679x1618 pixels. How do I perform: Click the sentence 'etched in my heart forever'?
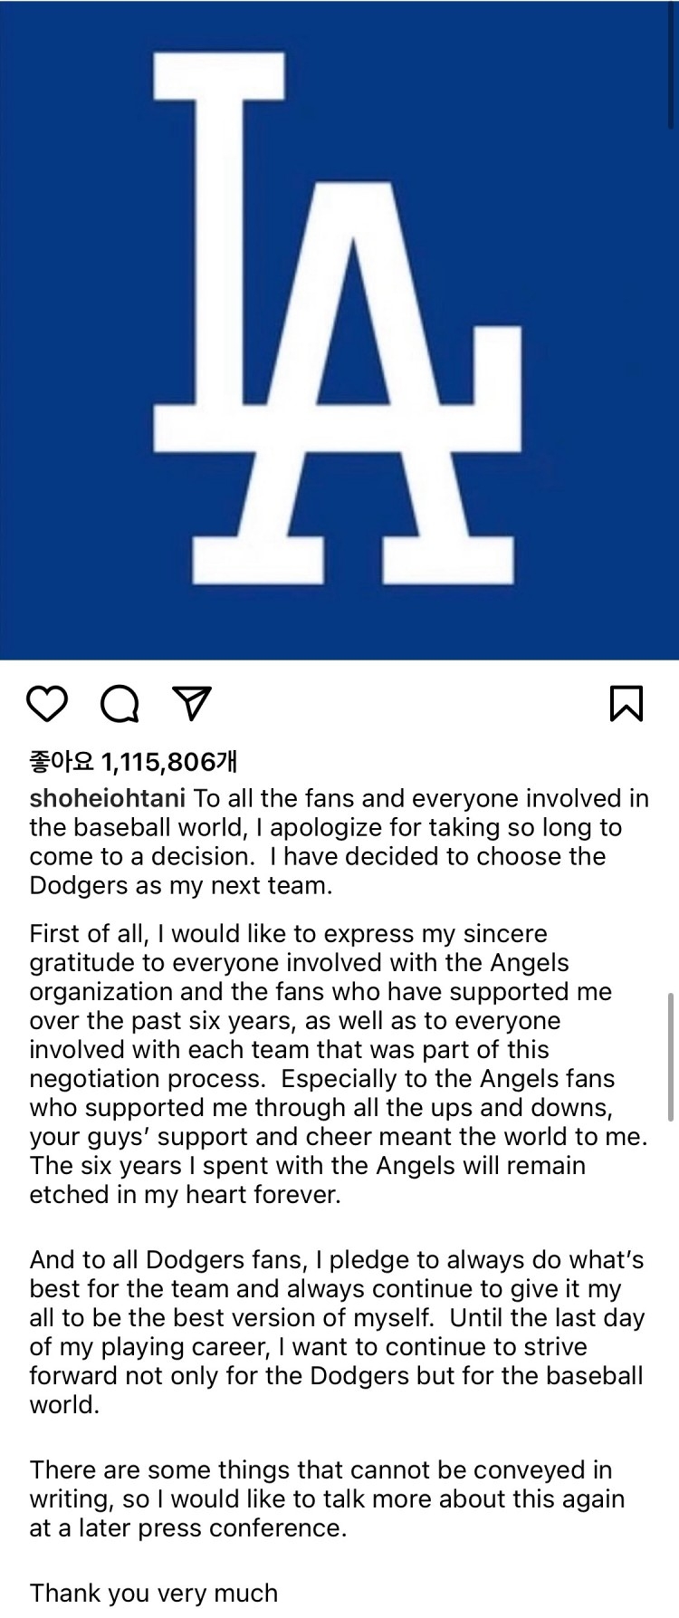186,1194
